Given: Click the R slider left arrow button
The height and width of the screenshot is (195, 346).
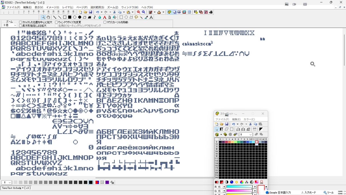Looking at the screenshot, I should [224, 187].
